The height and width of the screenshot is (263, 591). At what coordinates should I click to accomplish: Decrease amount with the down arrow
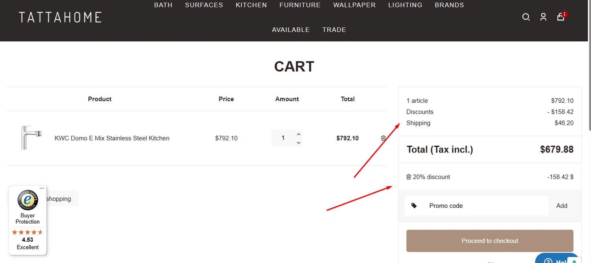point(299,143)
